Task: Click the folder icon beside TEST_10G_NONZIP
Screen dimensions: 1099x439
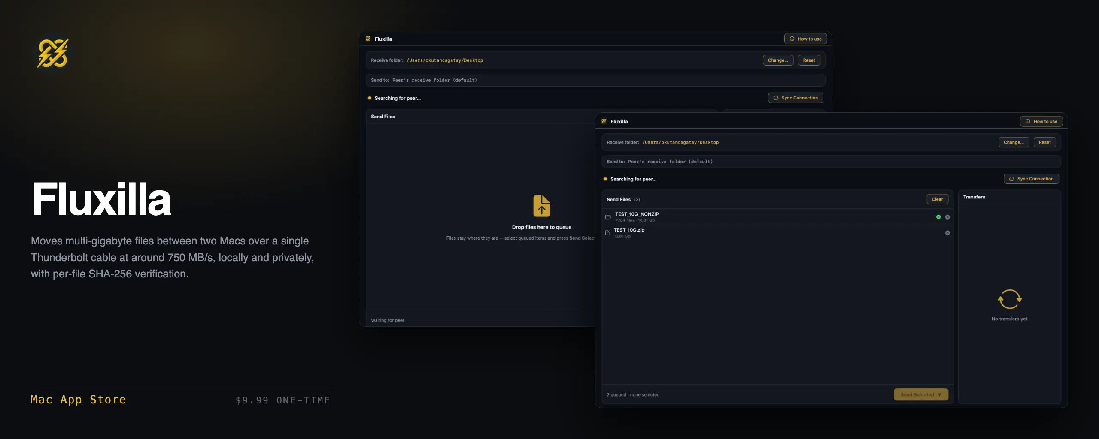Action: [x=608, y=217]
